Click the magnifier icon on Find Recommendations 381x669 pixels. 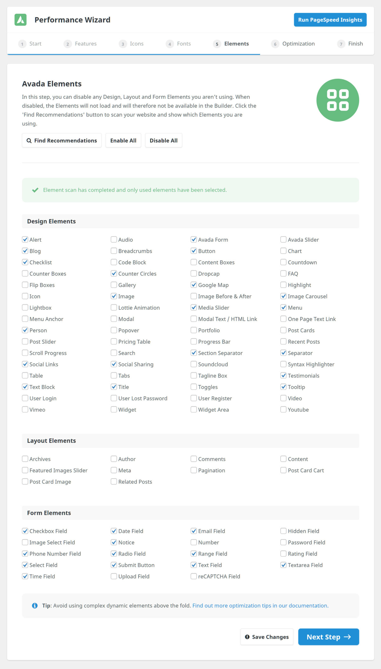[29, 140]
